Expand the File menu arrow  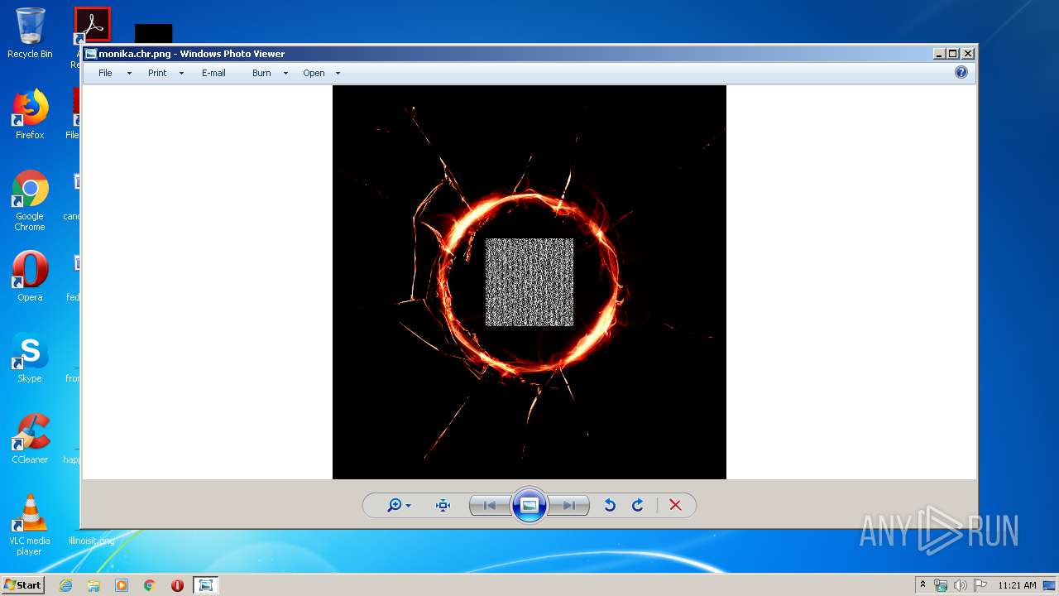coord(129,73)
